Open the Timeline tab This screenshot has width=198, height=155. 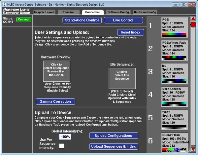69,12
